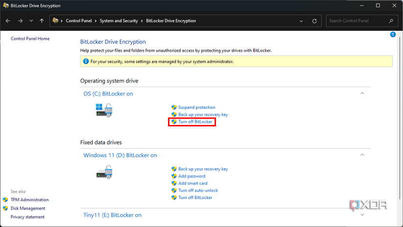The height and width of the screenshot is (227, 403).
Task: Collapse the Windows 11 (D:) drive section
Action: point(362,155)
